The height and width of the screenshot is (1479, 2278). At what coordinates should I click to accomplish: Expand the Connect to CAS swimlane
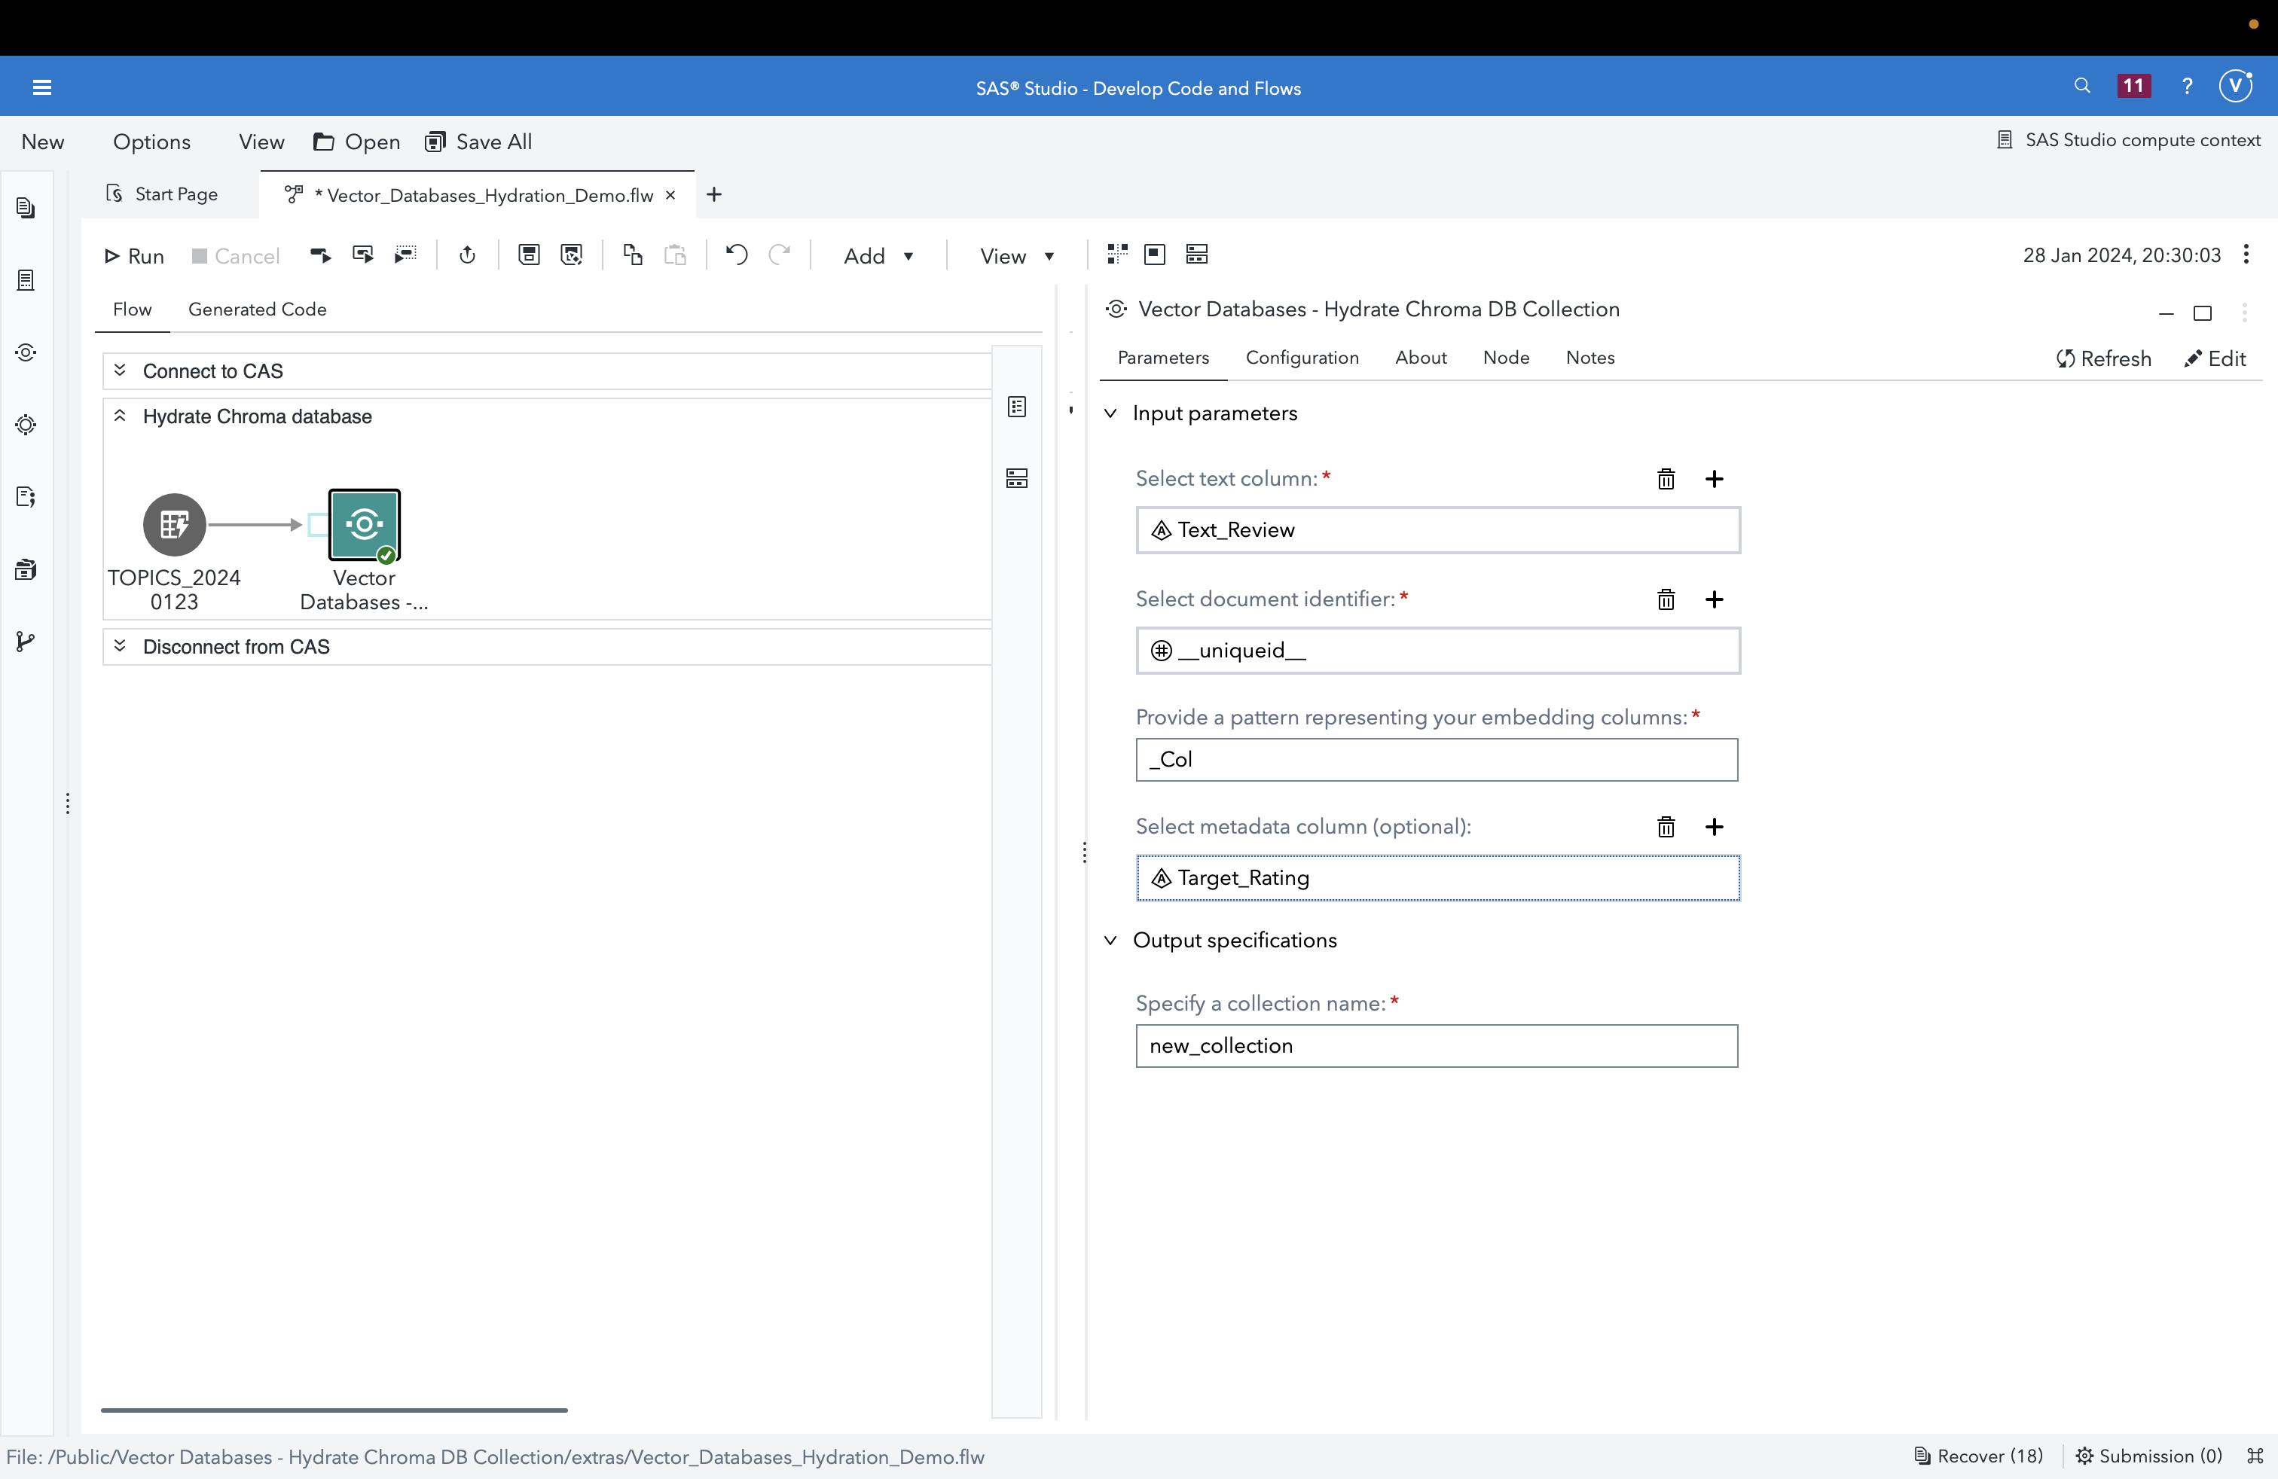(x=120, y=371)
